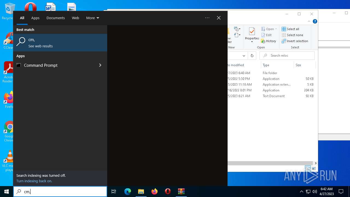Open network status tray icon
Viewport: 350px width, 197px height.
[x=308, y=192]
